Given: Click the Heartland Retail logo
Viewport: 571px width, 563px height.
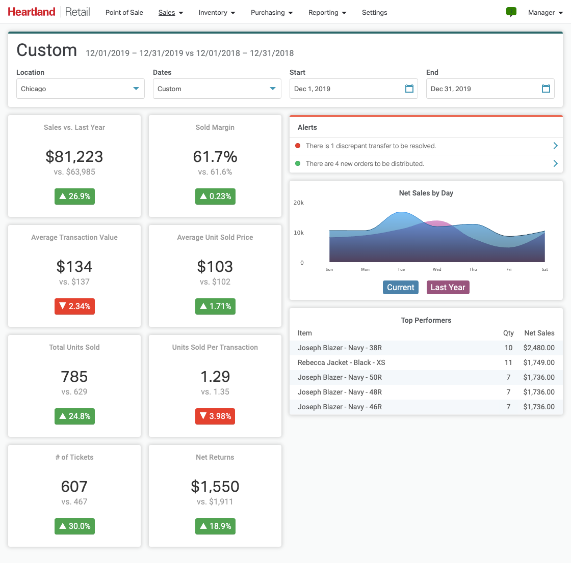Looking at the screenshot, I should (x=49, y=12).
